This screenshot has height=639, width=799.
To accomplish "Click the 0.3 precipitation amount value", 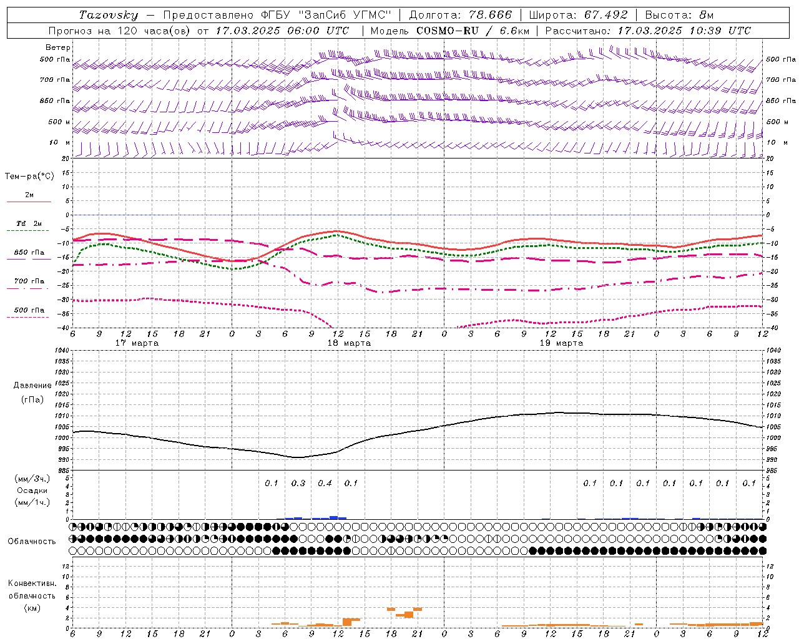I will tap(298, 483).
